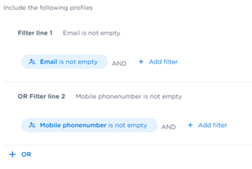
Task: Click the "Mobile phonenumber is not empty" summary text
Action: click(x=129, y=97)
